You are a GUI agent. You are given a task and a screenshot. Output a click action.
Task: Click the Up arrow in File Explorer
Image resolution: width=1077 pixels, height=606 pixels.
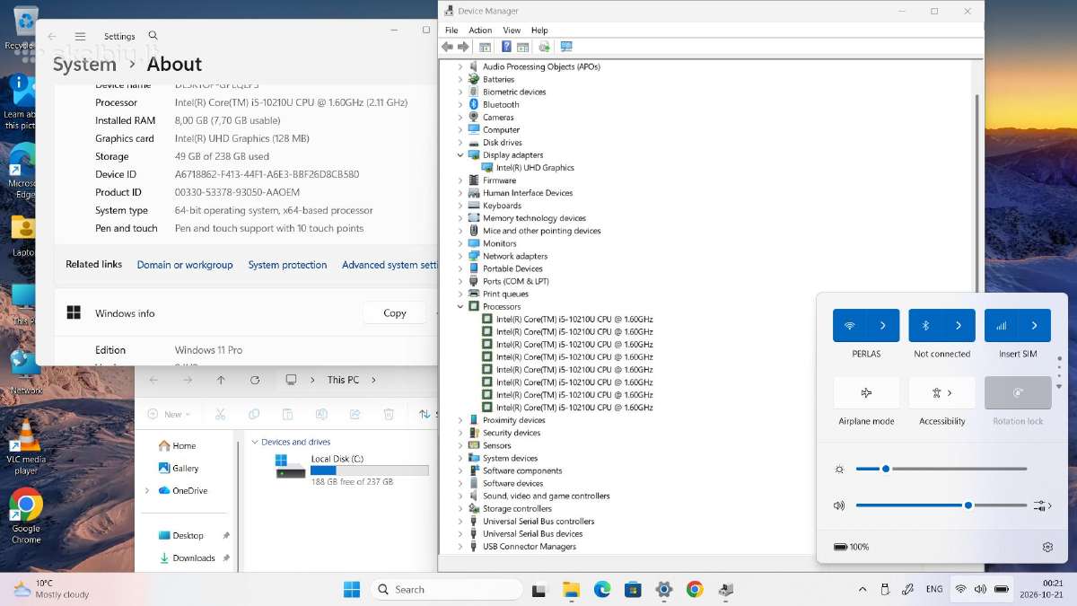point(221,380)
